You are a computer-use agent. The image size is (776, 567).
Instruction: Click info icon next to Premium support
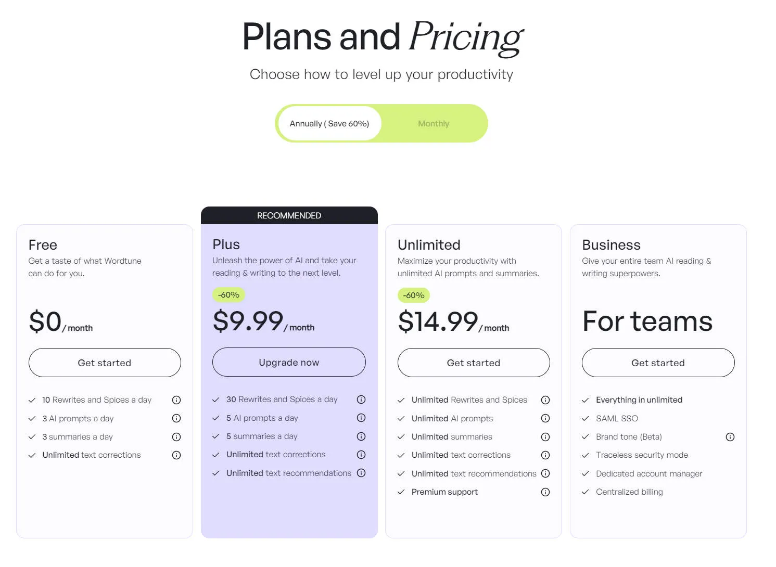tap(545, 492)
